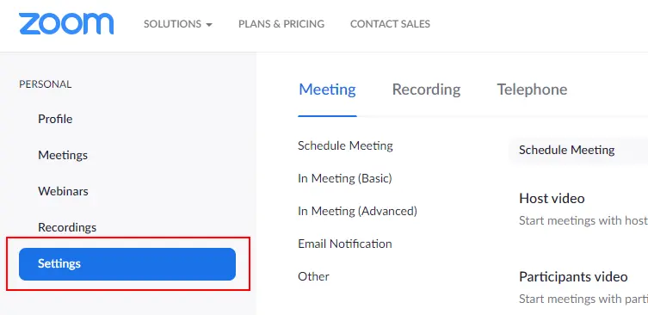Viewport: 648px width, 315px height.
Task: Click the gray Schedule Meeting section header
Action: click(x=578, y=150)
